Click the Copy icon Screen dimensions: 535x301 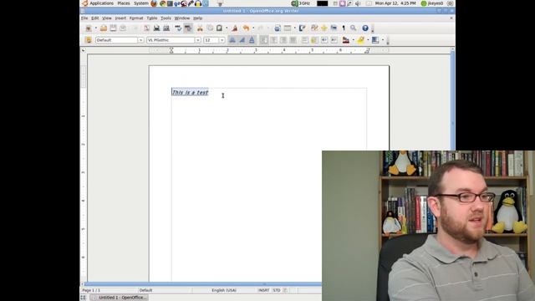[210, 28]
